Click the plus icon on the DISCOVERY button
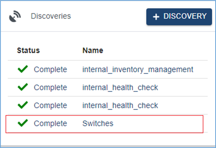The height and width of the screenshot is (148, 216). tap(156, 17)
